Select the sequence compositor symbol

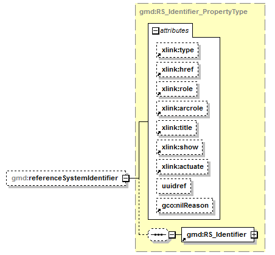(x=158, y=235)
